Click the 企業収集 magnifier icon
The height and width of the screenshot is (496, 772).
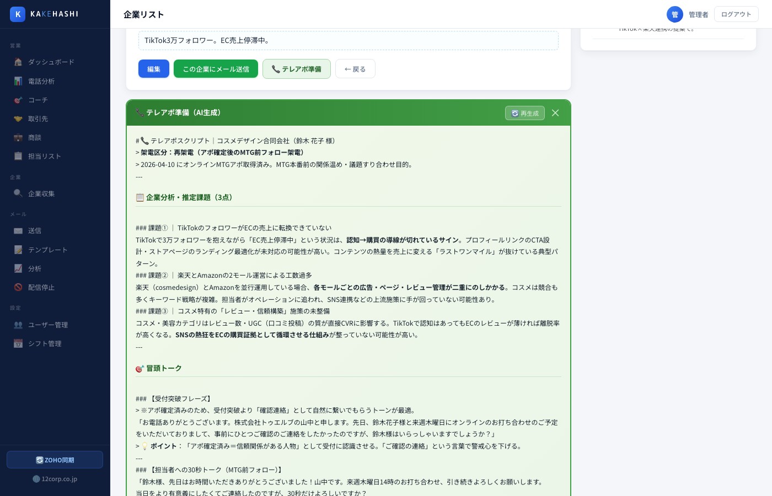[x=18, y=193]
